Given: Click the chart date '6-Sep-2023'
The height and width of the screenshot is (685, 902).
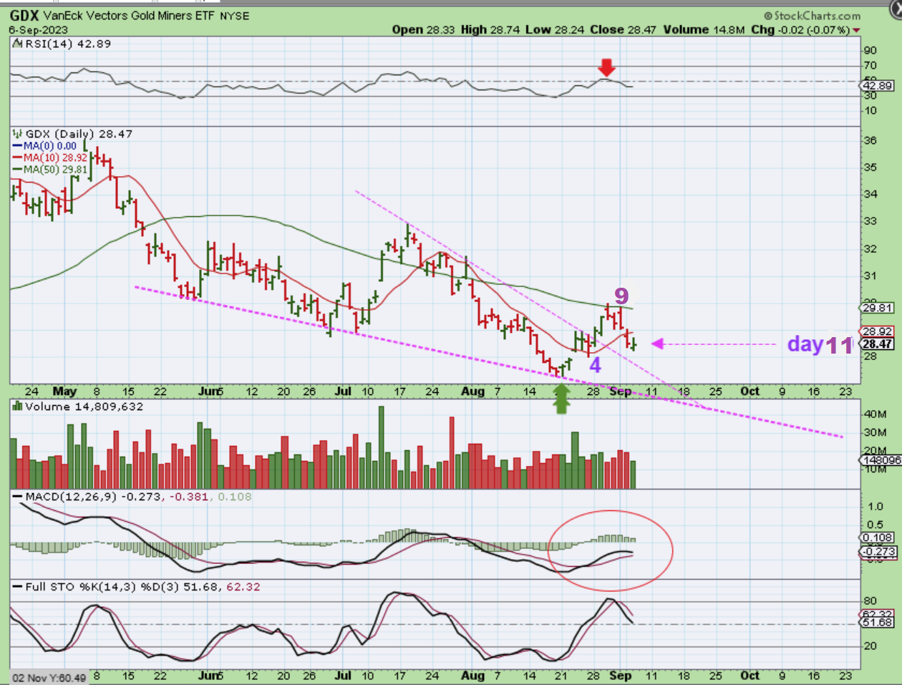Looking at the screenshot, I should pos(38,30).
